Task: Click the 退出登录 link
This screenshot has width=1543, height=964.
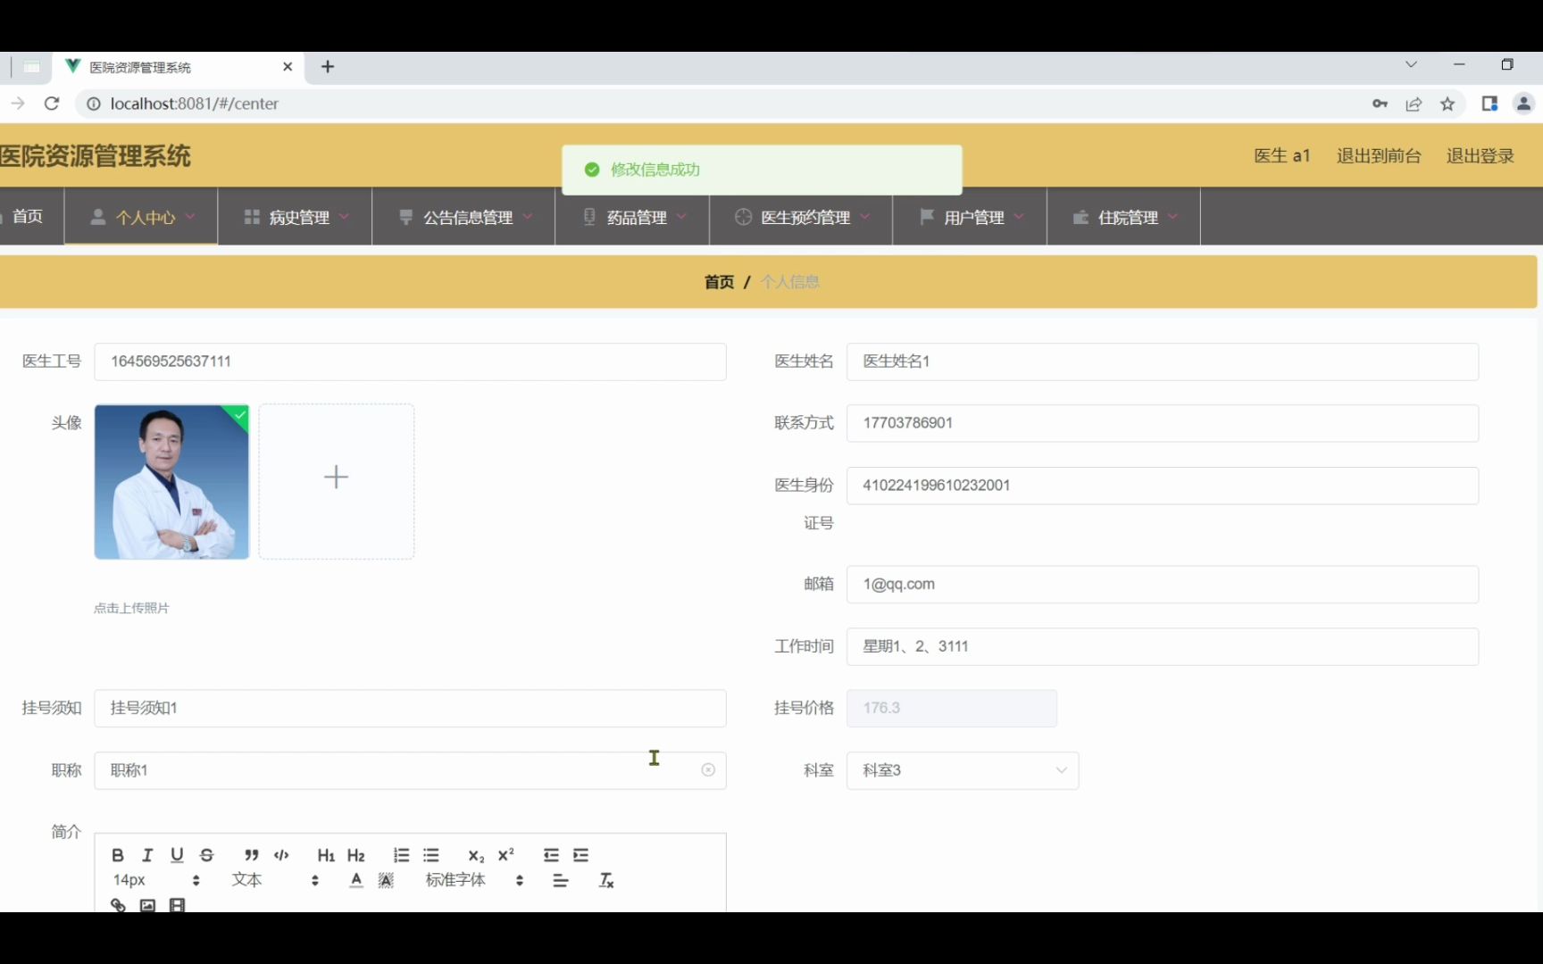Action: (x=1480, y=155)
